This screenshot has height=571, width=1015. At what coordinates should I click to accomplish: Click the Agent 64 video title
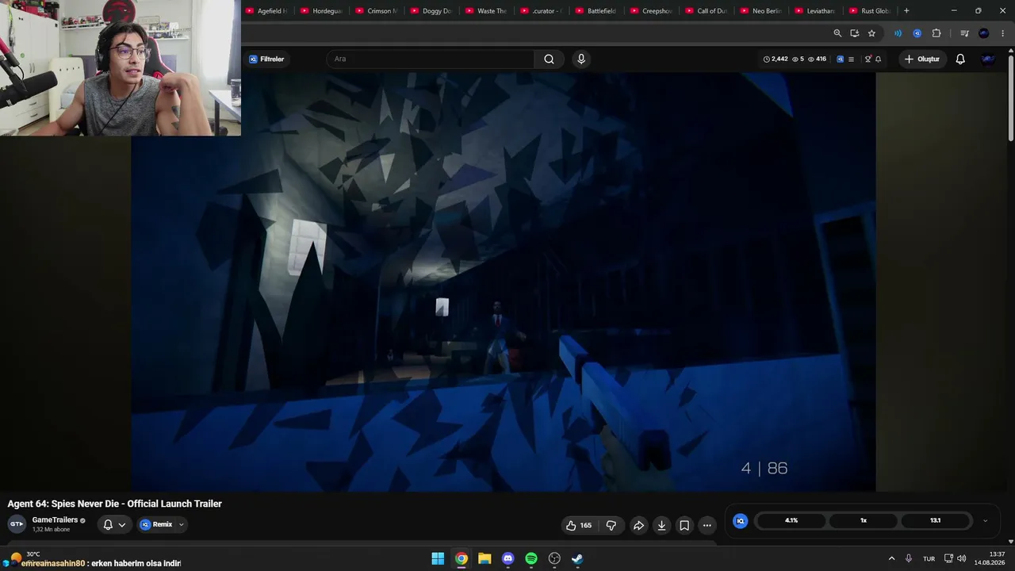pos(115,504)
